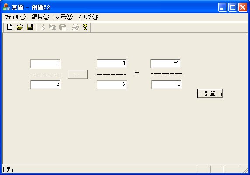
Task: Click the result numerator field showing -1
Action: [x=166, y=63]
